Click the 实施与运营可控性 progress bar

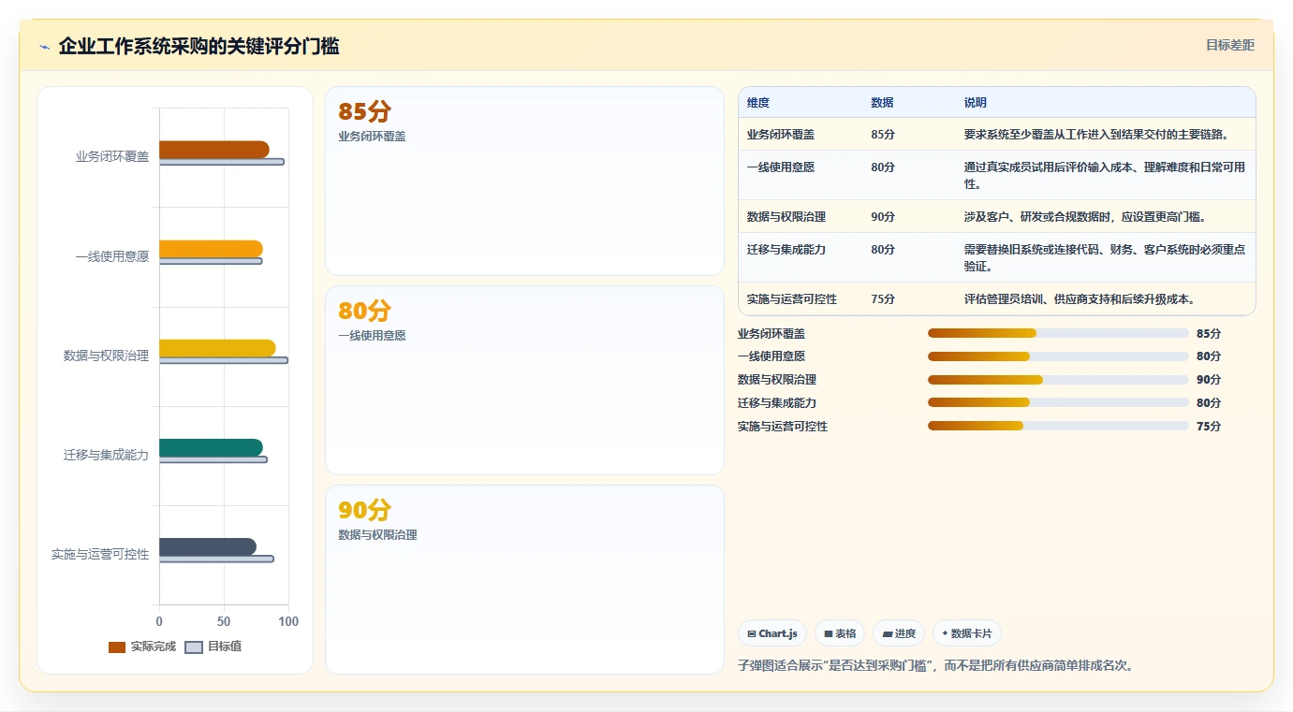1058,427
